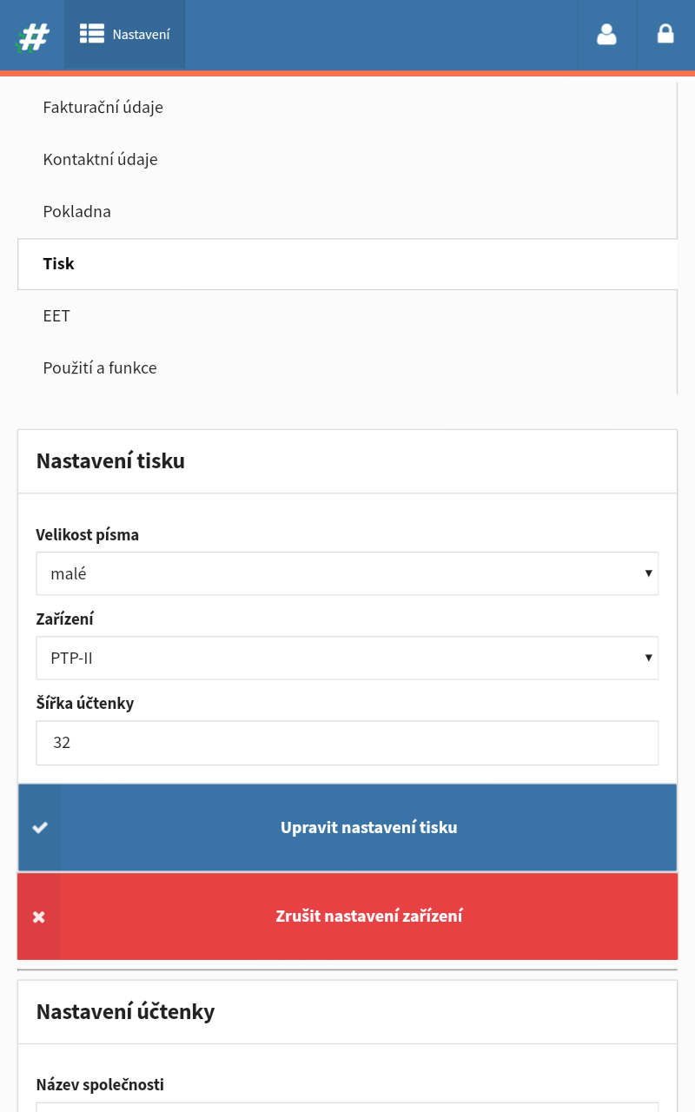The image size is (695, 1112).
Task: Click the X icon on red button
Action: click(x=39, y=917)
